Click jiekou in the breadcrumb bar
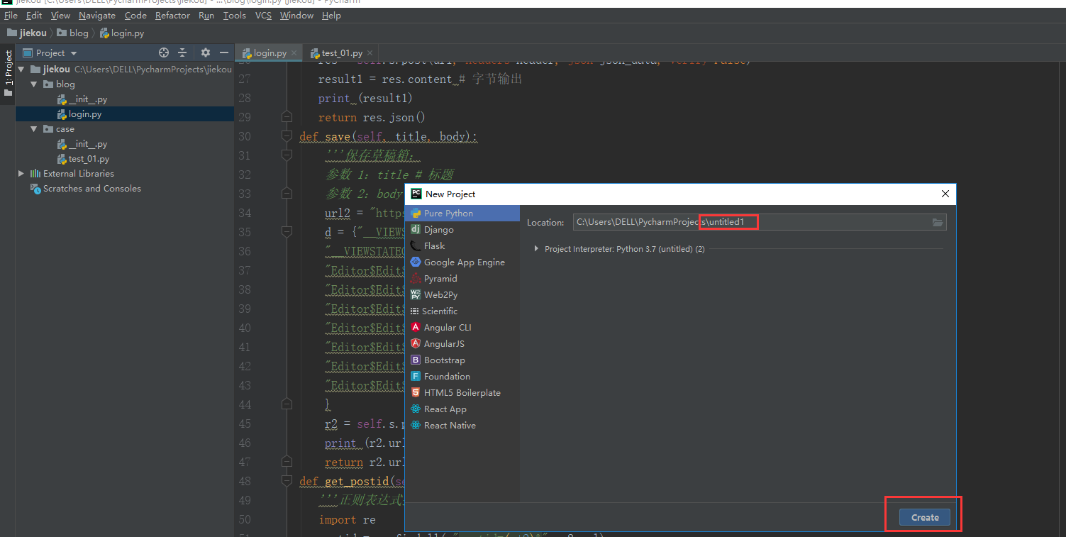 click(x=26, y=33)
